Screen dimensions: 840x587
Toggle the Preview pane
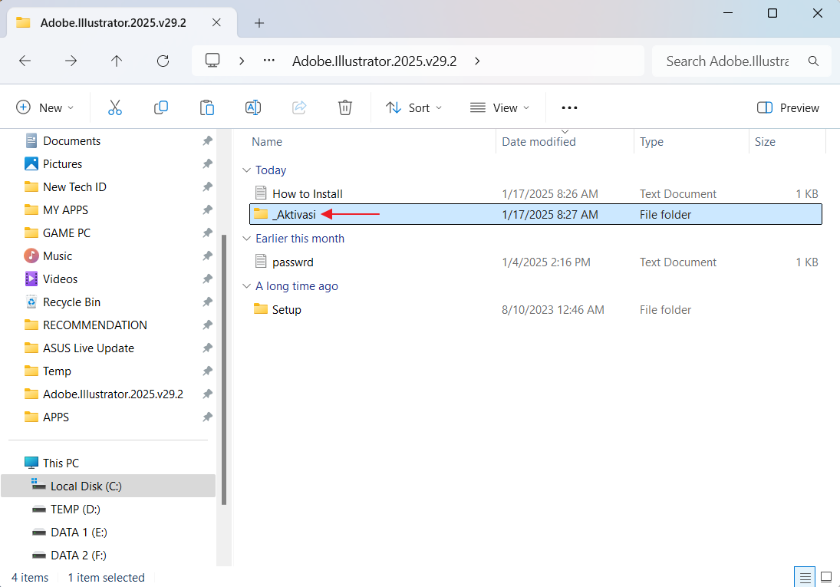point(788,107)
